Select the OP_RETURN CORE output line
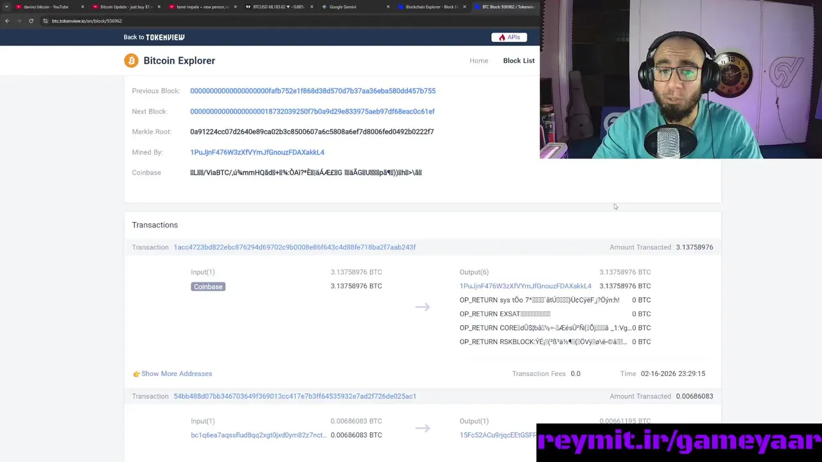Image resolution: width=822 pixels, height=462 pixels. pyautogui.click(x=545, y=328)
